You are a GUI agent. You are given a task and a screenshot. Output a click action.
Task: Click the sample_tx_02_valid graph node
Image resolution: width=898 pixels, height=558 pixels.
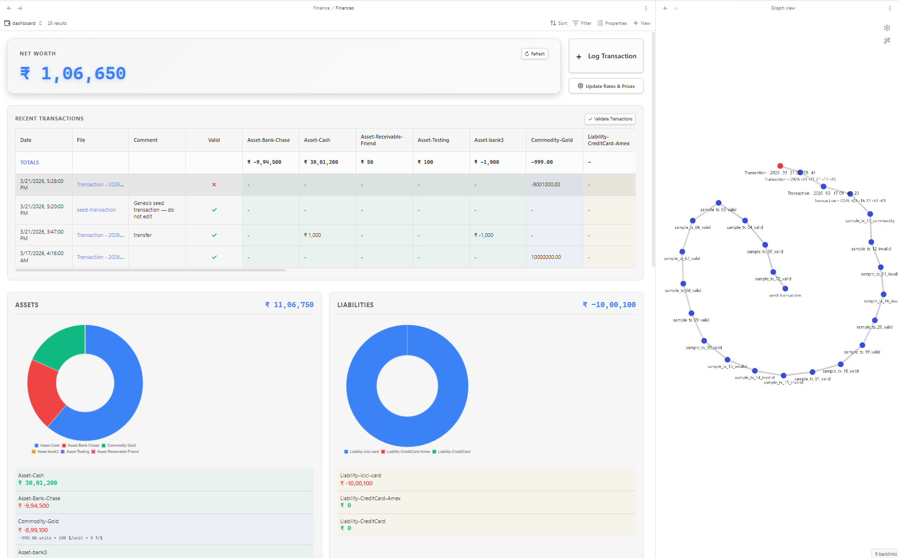[x=773, y=272]
